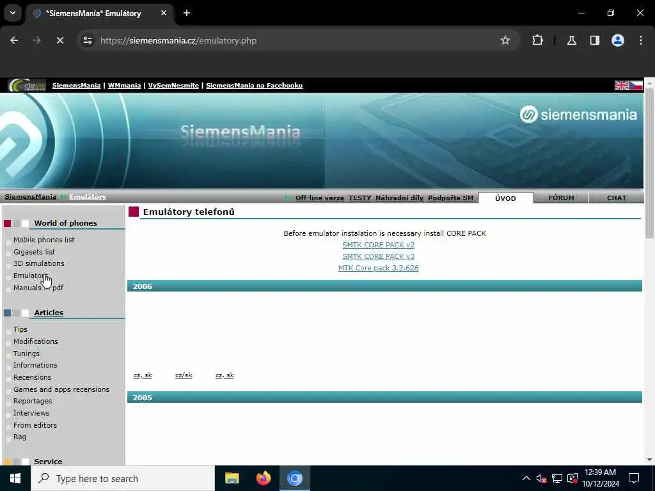This screenshot has width=655, height=491.
Task: Stop loading the page
Action: pyautogui.click(x=59, y=40)
